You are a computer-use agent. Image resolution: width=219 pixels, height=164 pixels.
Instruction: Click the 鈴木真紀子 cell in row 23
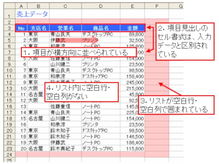[x=63, y=148]
